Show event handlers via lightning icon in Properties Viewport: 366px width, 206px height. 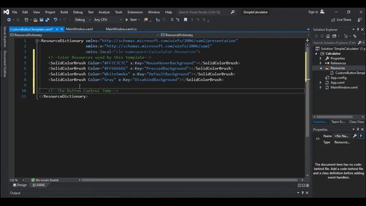[x=361, y=136]
